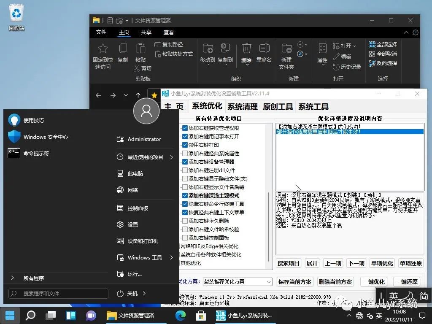
Task: Click the Paste clipboard icon in ribbon
Action: (x=140, y=49)
